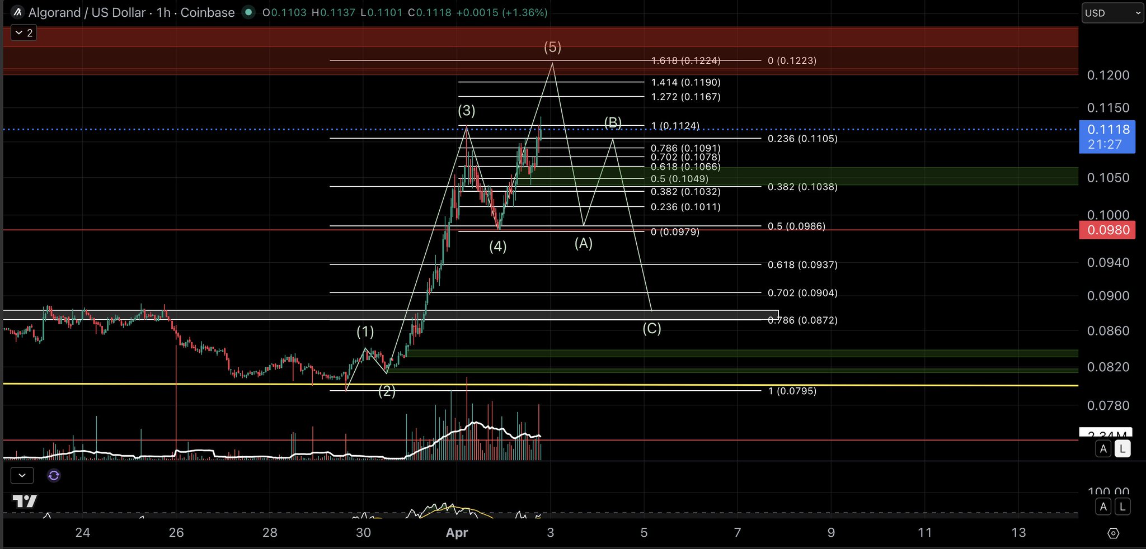Viewport: 1146px width, 549px height.
Task: Toggle log scale L in bottom indicator pane
Action: click(1122, 507)
